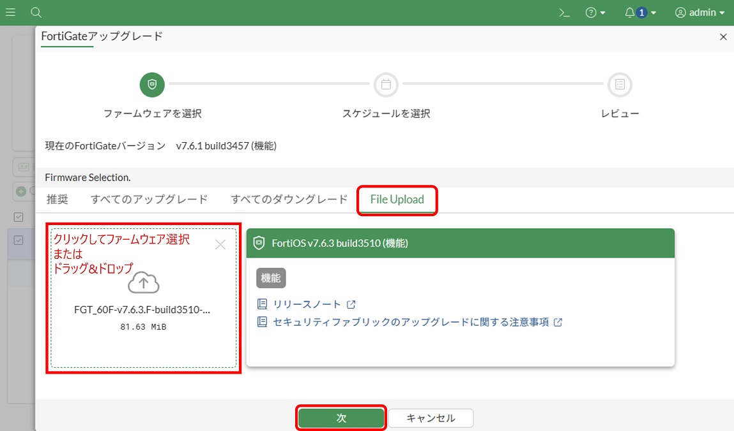Switch to the File Upload tab
This screenshot has width=734, height=431.
(x=397, y=200)
